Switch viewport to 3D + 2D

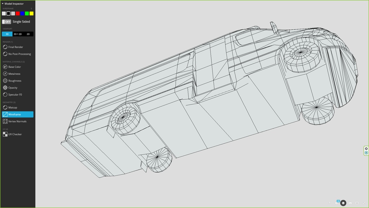18,34
